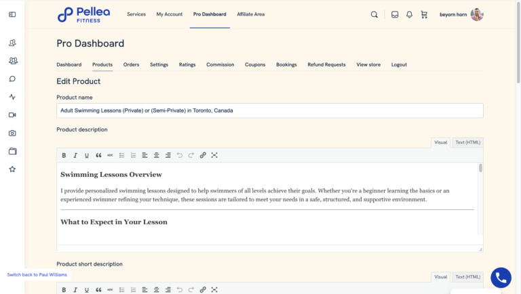Apply bold in product description editor

64,155
